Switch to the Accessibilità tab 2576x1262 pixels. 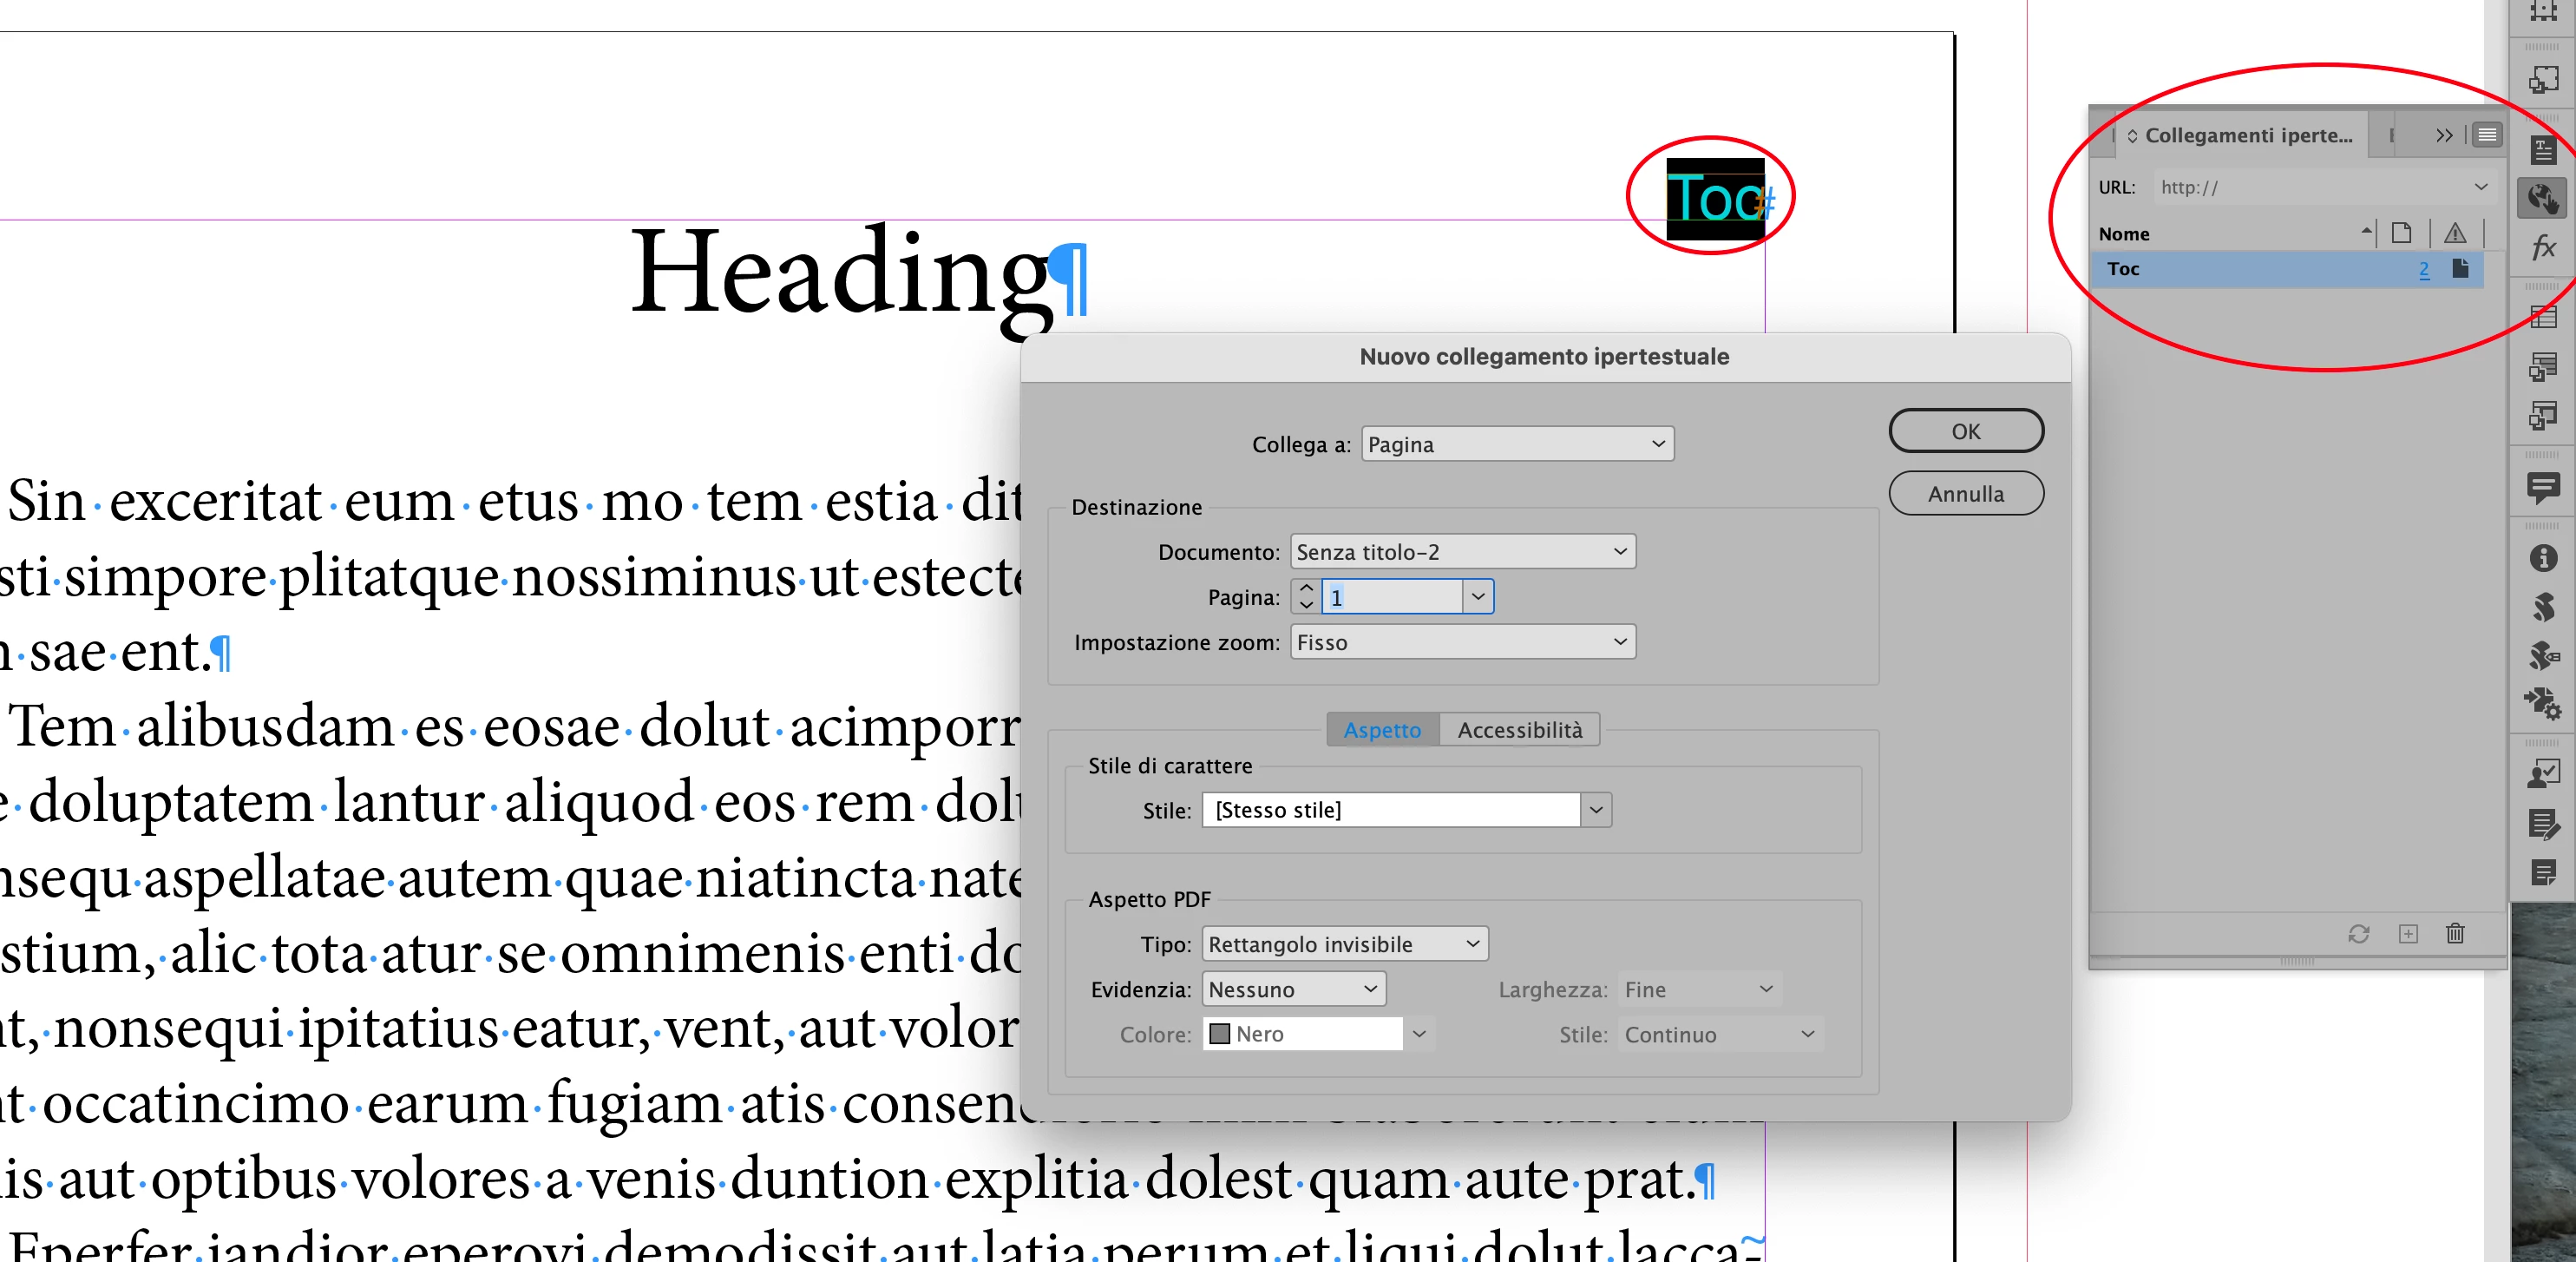1519,730
